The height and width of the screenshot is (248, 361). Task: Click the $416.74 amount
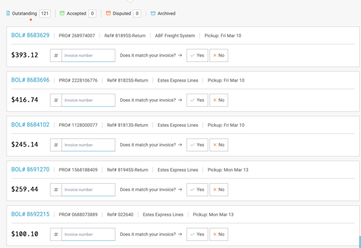point(25,100)
